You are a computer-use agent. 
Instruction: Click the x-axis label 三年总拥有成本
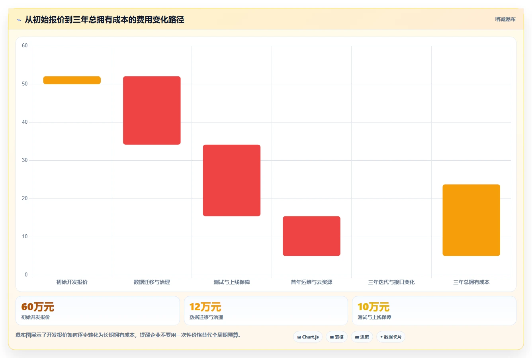tap(471, 282)
